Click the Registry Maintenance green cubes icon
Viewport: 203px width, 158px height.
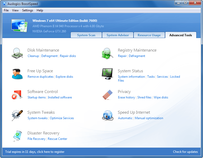pos(107,53)
